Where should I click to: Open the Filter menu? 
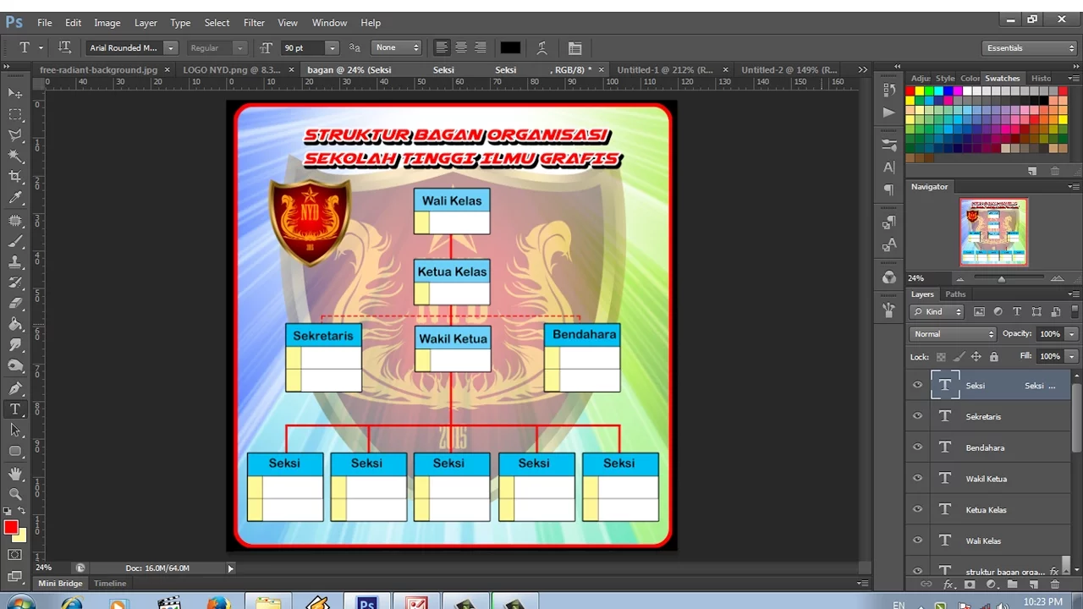click(254, 23)
